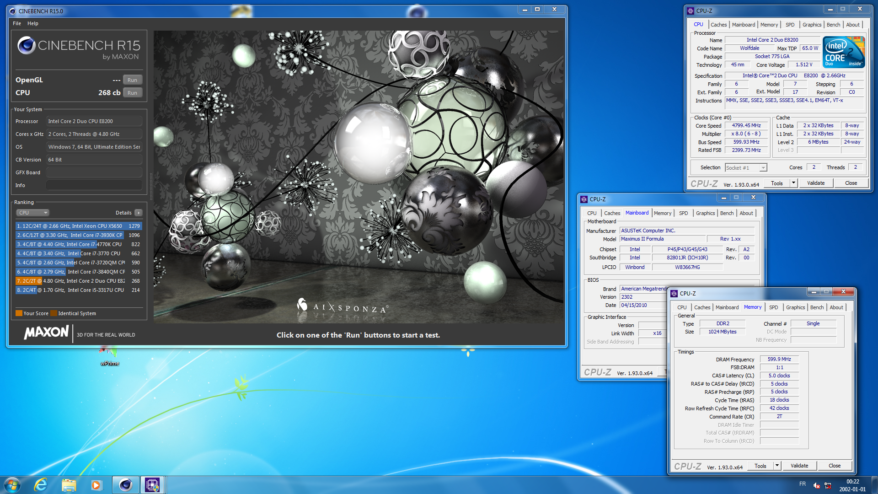Open the File menu in Cinebench
The height and width of the screenshot is (494, 878).
(17, 23)
